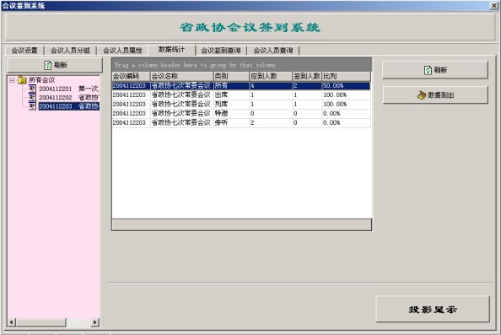This screenshot has width=501, height=335.
Task: Select the row with category 所有
Action: [x=241, y=86]
